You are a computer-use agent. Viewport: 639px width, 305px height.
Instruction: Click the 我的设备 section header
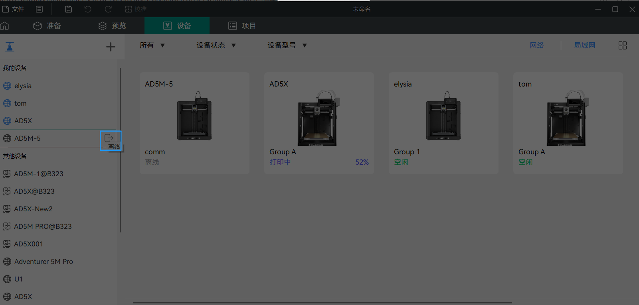click(15, 68)
